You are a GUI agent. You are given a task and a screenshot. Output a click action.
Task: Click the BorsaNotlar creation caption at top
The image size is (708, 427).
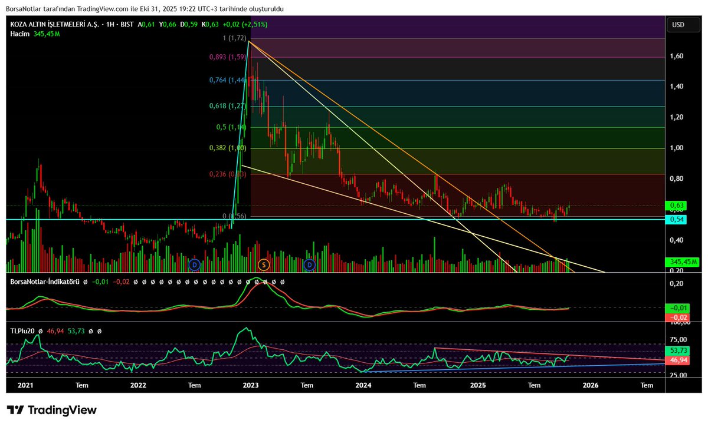145,9
